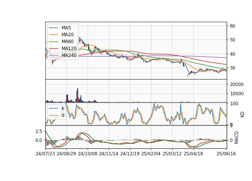Click the MACD axis value 2.5
This screenshot has width=252, height=181.
coord(39,131)
